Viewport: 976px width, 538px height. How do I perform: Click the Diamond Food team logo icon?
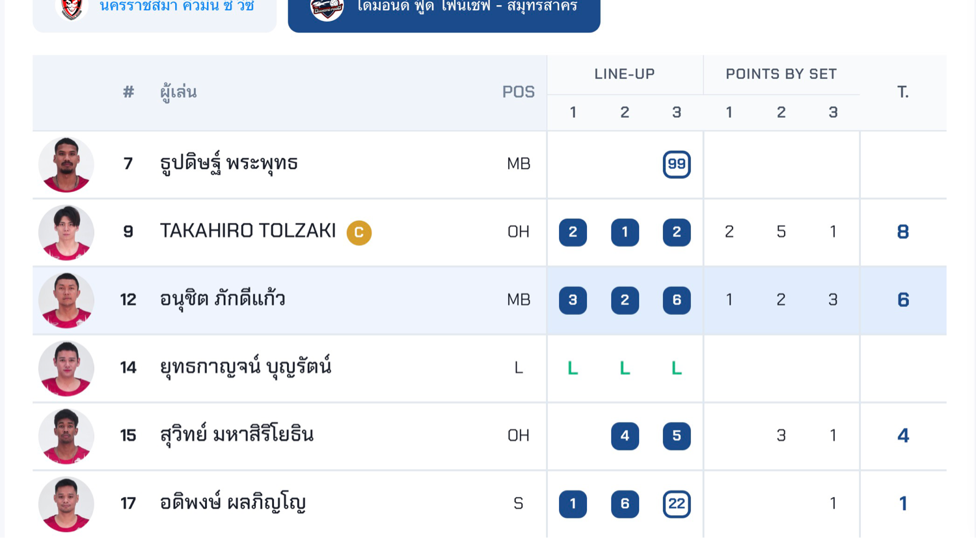pyautogui.click(x=327, y=8)
